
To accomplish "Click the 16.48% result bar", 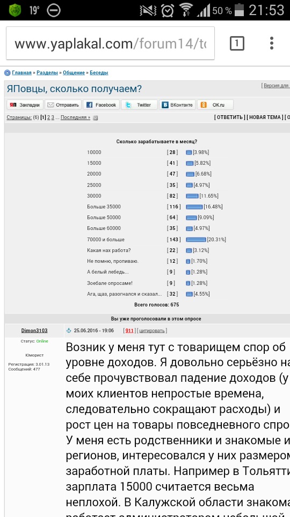I will pos(194,207).
